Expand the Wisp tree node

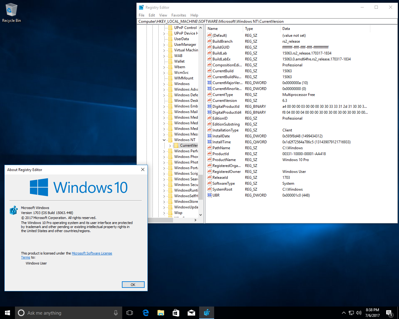(164, 213)
